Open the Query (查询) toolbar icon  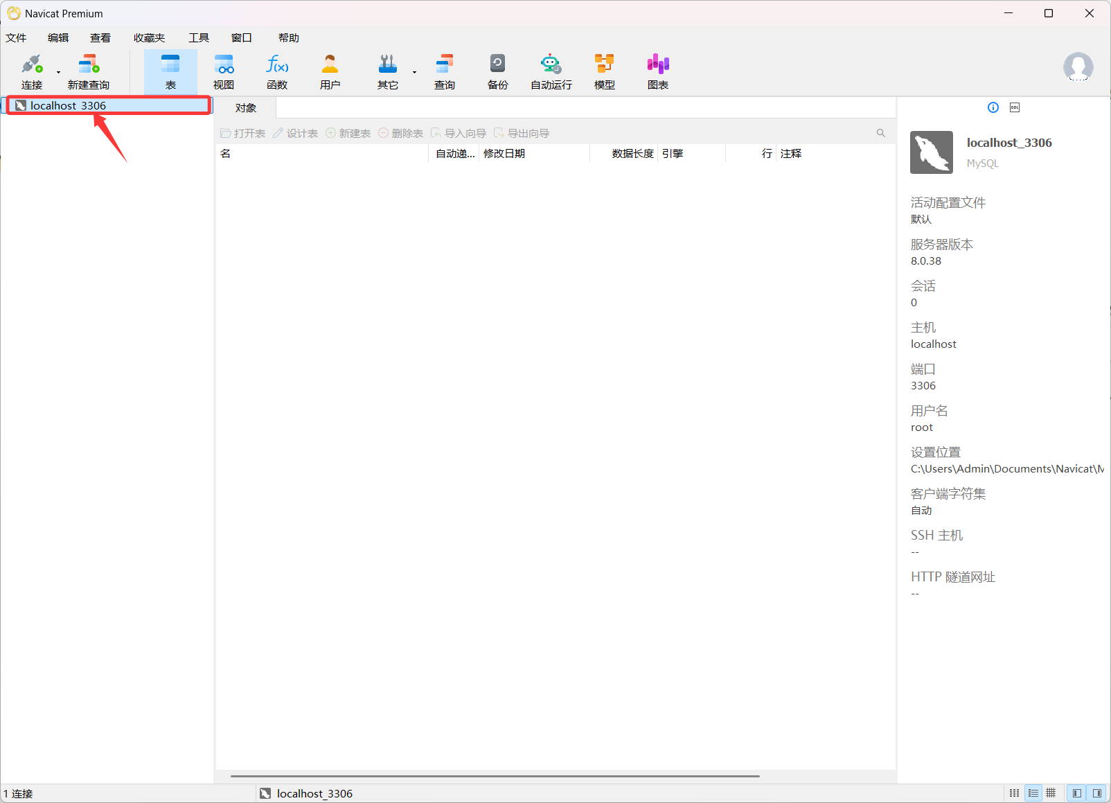point(445,72)
